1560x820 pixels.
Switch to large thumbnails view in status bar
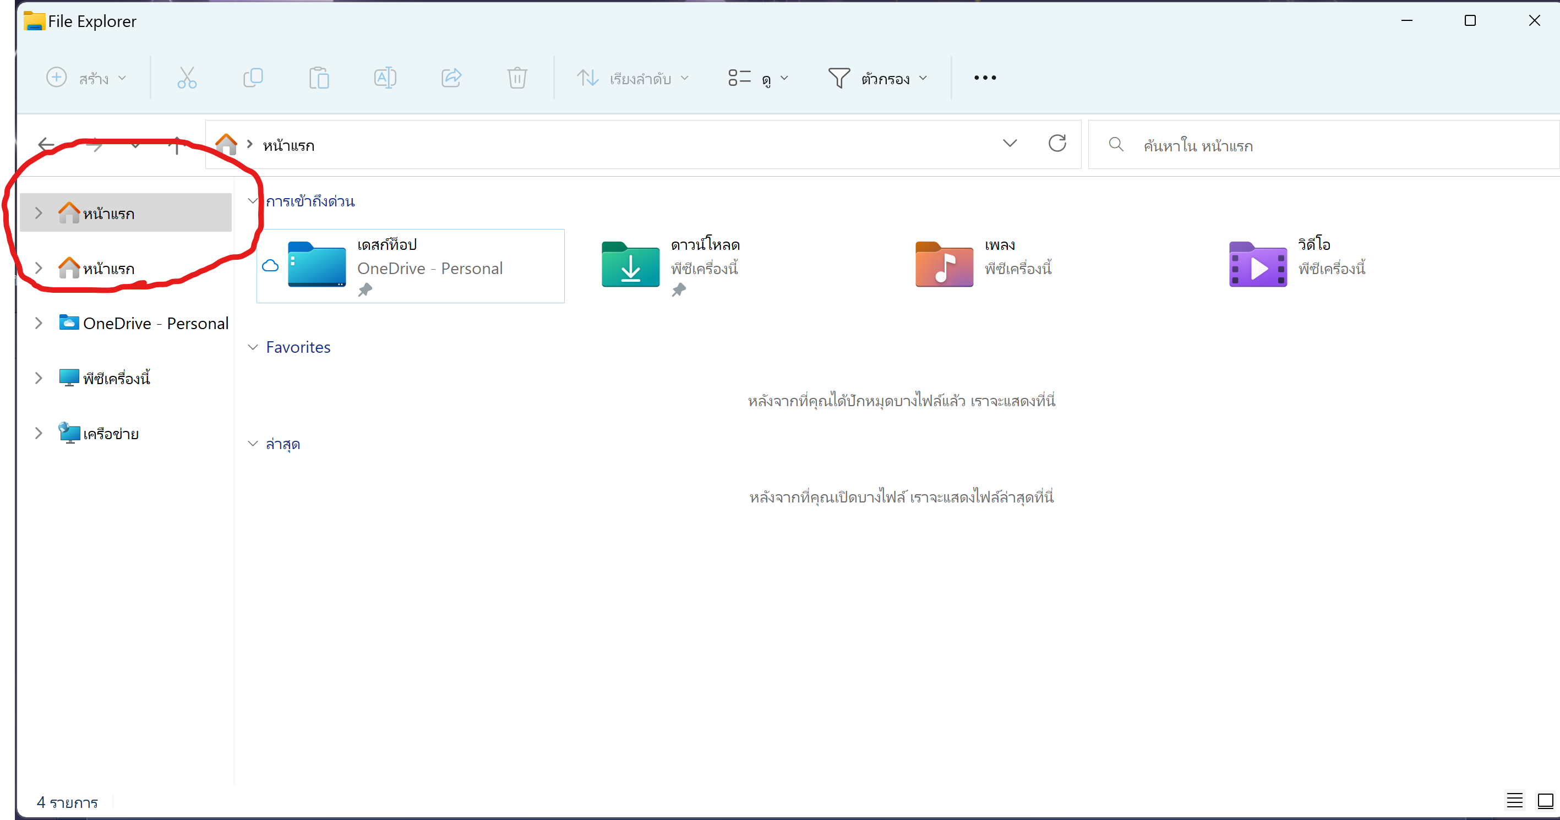[x=1545, y=801]
